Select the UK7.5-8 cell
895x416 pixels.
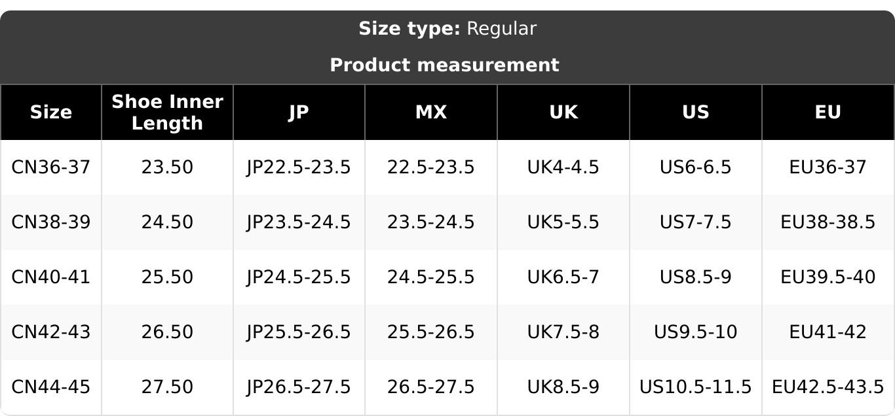pyautogui.click(x=563, y=332)
